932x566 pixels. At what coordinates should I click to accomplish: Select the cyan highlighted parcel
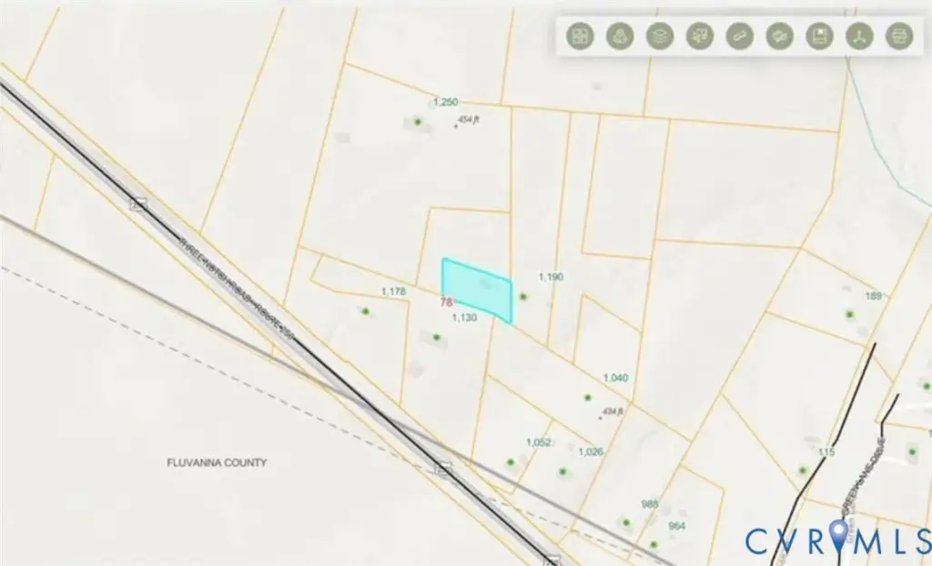pyautogui.click(x=477, y=290)
